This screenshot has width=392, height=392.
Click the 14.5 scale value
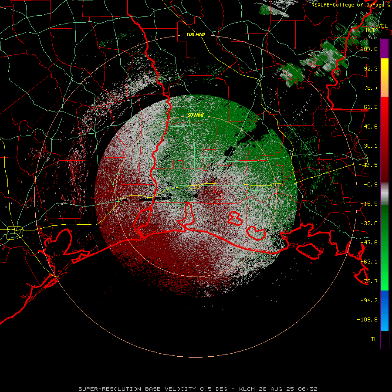coord(371,165)
